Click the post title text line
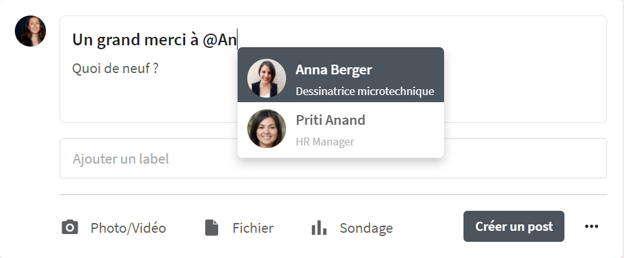Image resolution: width=624 pixels, height=258 pixels. (155, 39)
